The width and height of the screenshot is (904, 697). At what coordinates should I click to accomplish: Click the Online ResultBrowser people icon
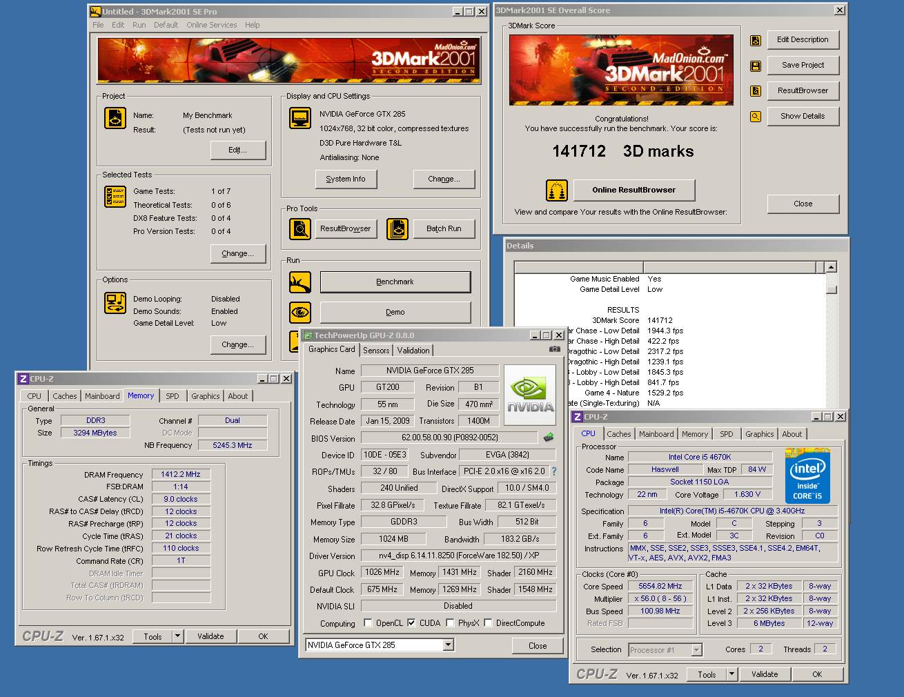[x=556, y=190]
